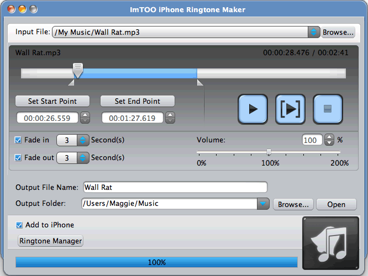
Task: Click the start time field 00:00:26.559
Action: (x=47, y=118)
